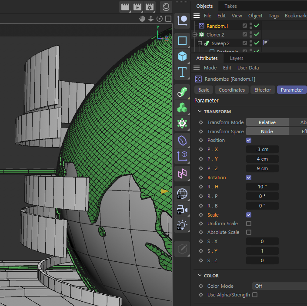The height and width of the screenshot is (306, 307).
Task: Collapse the TRANSFORM section
Action: tap(200, 112)
